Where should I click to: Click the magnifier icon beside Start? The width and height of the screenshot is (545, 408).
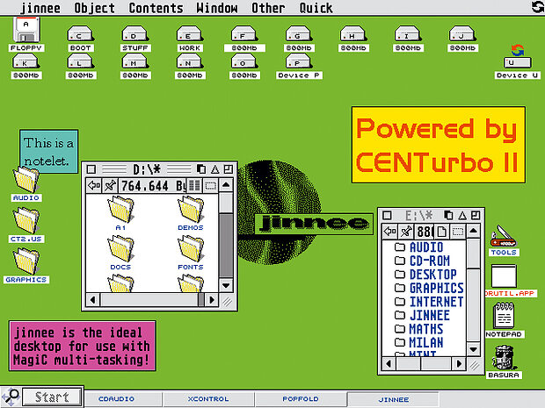click(11, 397)
